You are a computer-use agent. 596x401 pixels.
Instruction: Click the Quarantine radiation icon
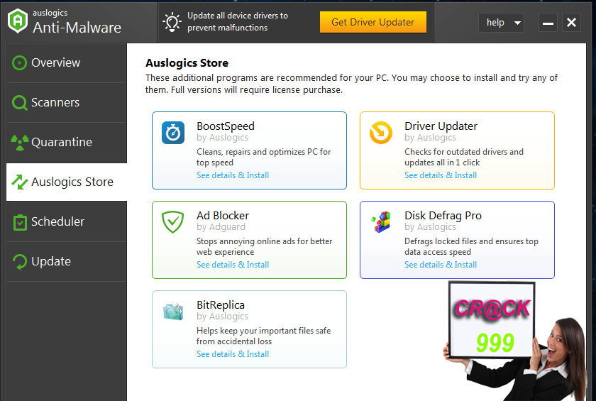tap(20, 142)
